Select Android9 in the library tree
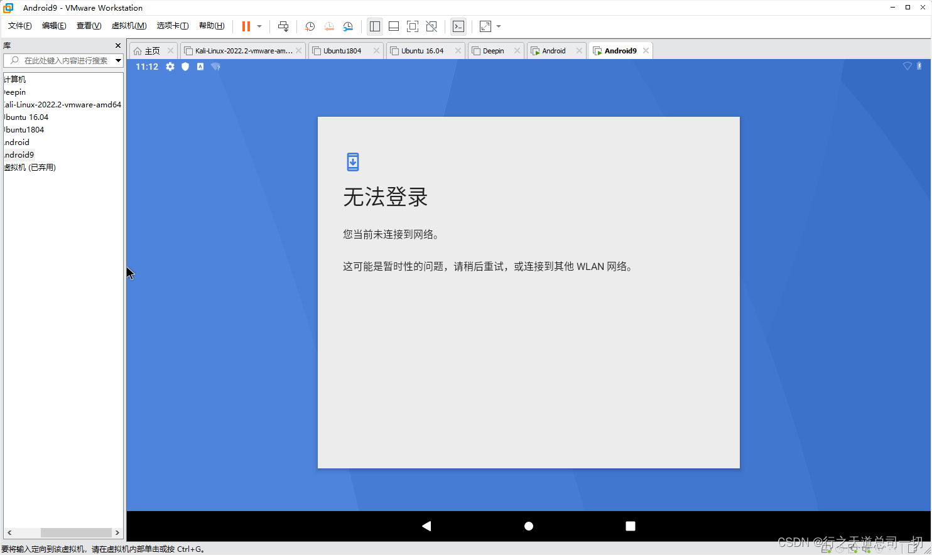 point(19,154)
